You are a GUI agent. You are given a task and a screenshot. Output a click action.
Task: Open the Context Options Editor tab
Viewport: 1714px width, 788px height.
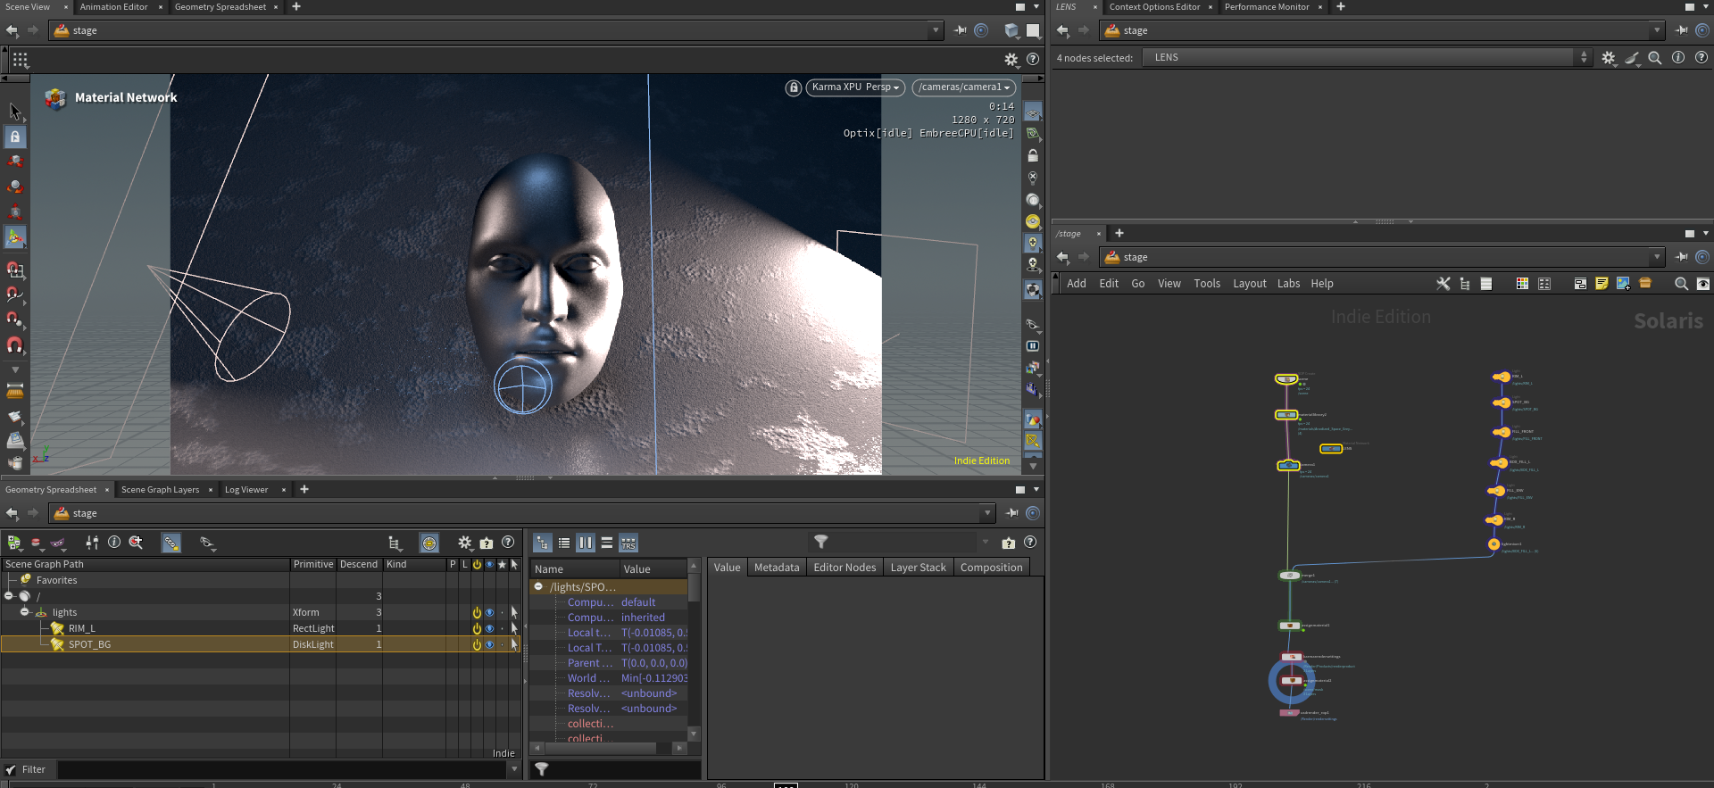pyautogui.click(x=1154, y=7)
